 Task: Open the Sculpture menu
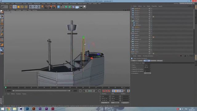[59, 3]
